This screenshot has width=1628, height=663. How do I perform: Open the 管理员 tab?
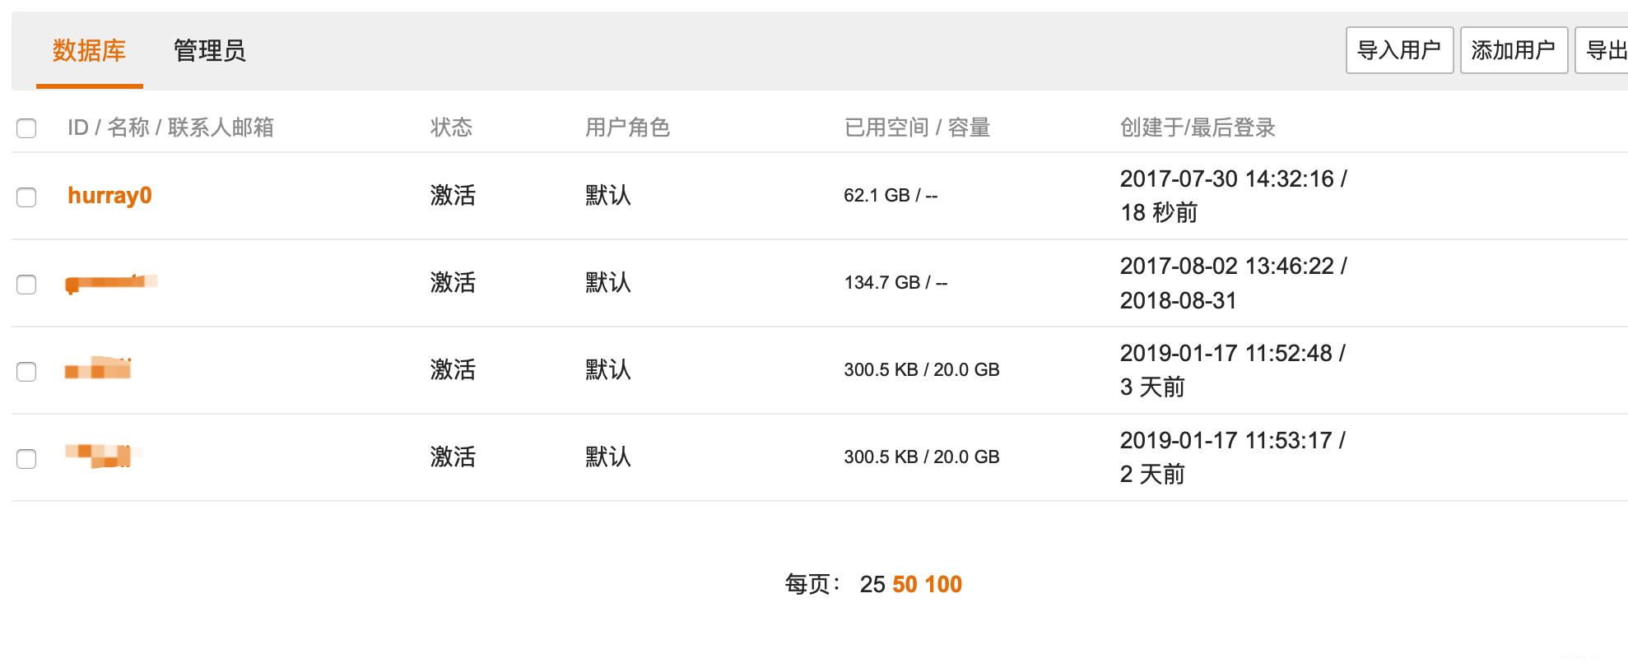pos(209,51)
